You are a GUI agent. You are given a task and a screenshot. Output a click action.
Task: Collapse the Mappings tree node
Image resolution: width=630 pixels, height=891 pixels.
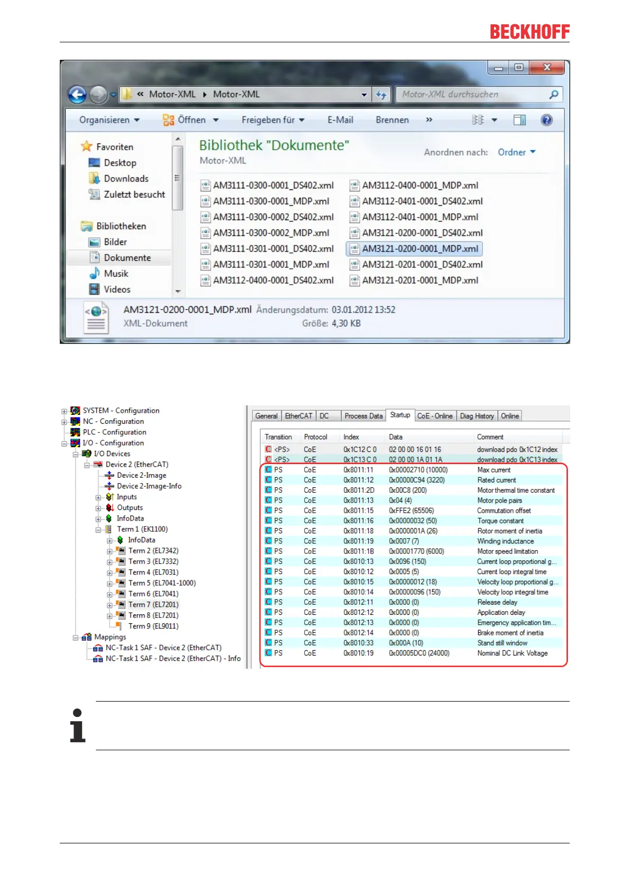[76, 638]
